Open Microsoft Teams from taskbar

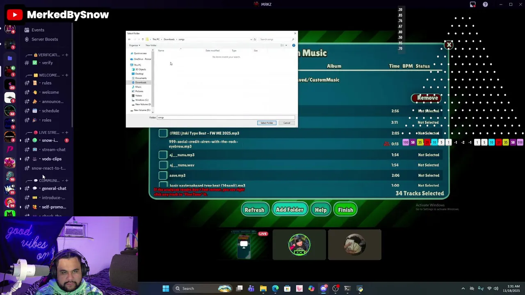pos(251,288)
